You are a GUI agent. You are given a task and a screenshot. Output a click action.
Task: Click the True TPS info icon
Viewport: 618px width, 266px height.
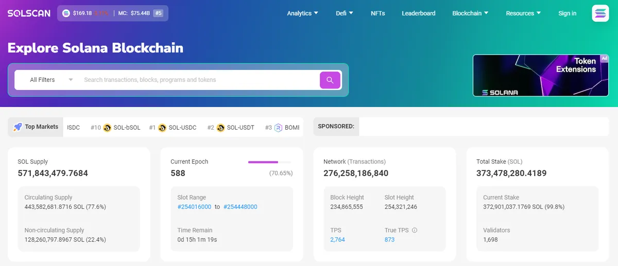pyautogui.click(x=415, y=230)
